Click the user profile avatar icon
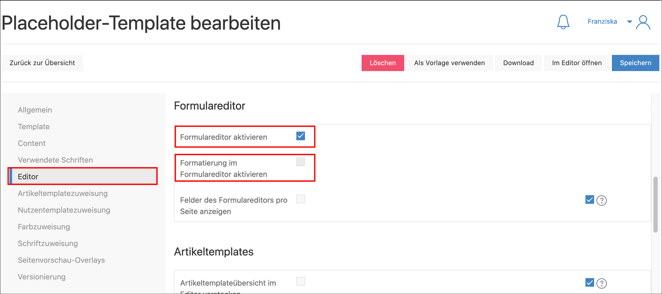Image resolution: width=662 pixels, height=294 pixels. (643, 22)
